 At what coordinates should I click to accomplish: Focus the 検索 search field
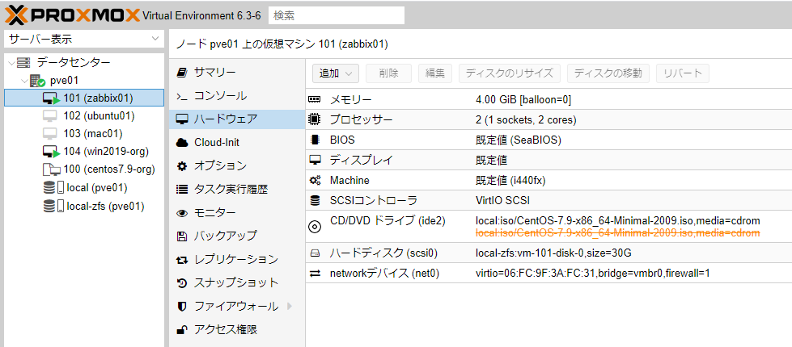337,15
